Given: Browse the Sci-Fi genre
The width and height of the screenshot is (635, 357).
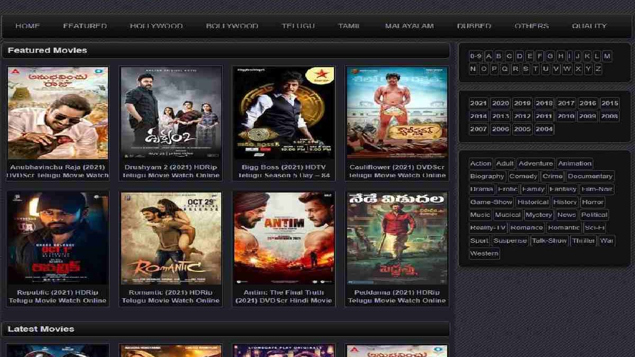Looking at the screenshot, I should [x=594, y=227].
